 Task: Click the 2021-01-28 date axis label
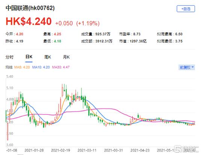(x=34, y=150)
